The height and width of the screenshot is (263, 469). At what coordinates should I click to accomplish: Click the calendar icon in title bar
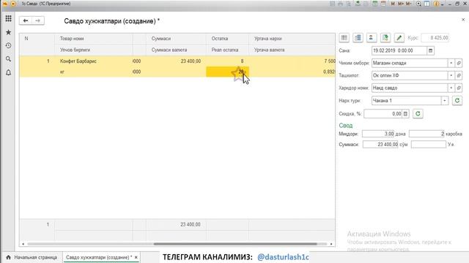(x=383, y=4)
